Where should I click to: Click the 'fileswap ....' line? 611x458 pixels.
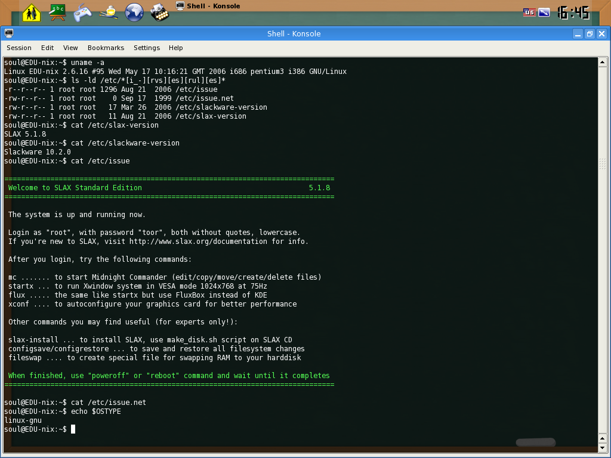tap(155, 358)
